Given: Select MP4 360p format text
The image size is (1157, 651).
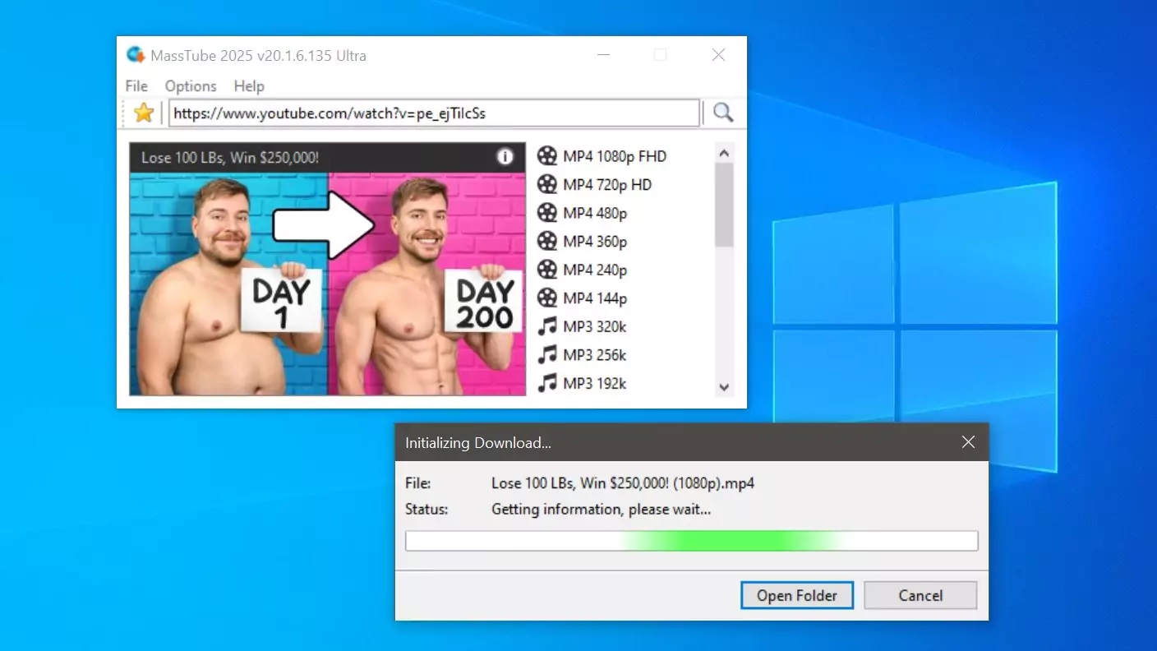Looking at the screenshot, I should (x=595, y=242).
